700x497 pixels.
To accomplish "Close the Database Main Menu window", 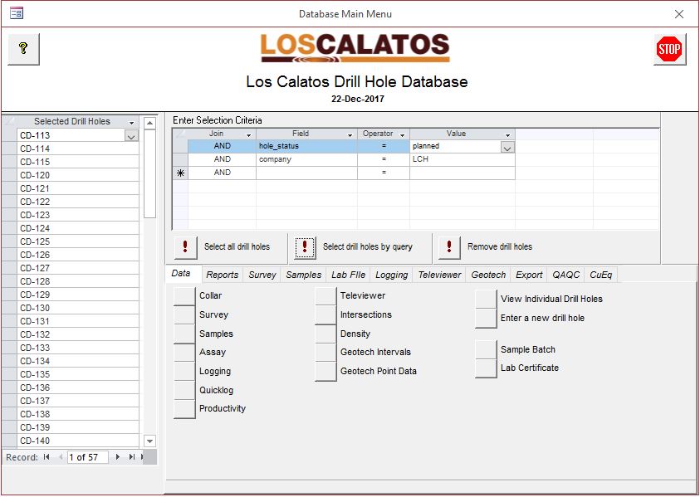I will 679,14.
